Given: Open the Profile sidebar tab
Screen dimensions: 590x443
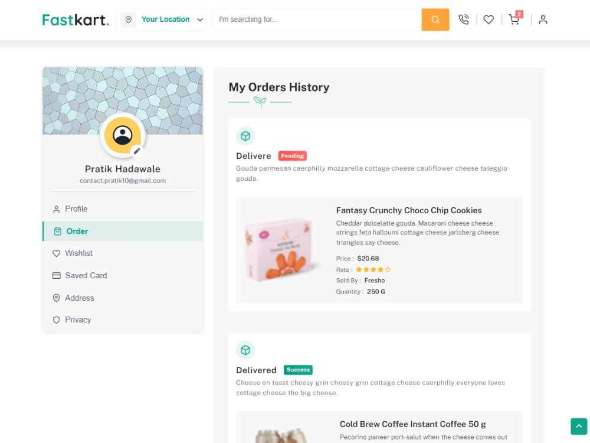Looking at the screenshot, I should 123,209.
